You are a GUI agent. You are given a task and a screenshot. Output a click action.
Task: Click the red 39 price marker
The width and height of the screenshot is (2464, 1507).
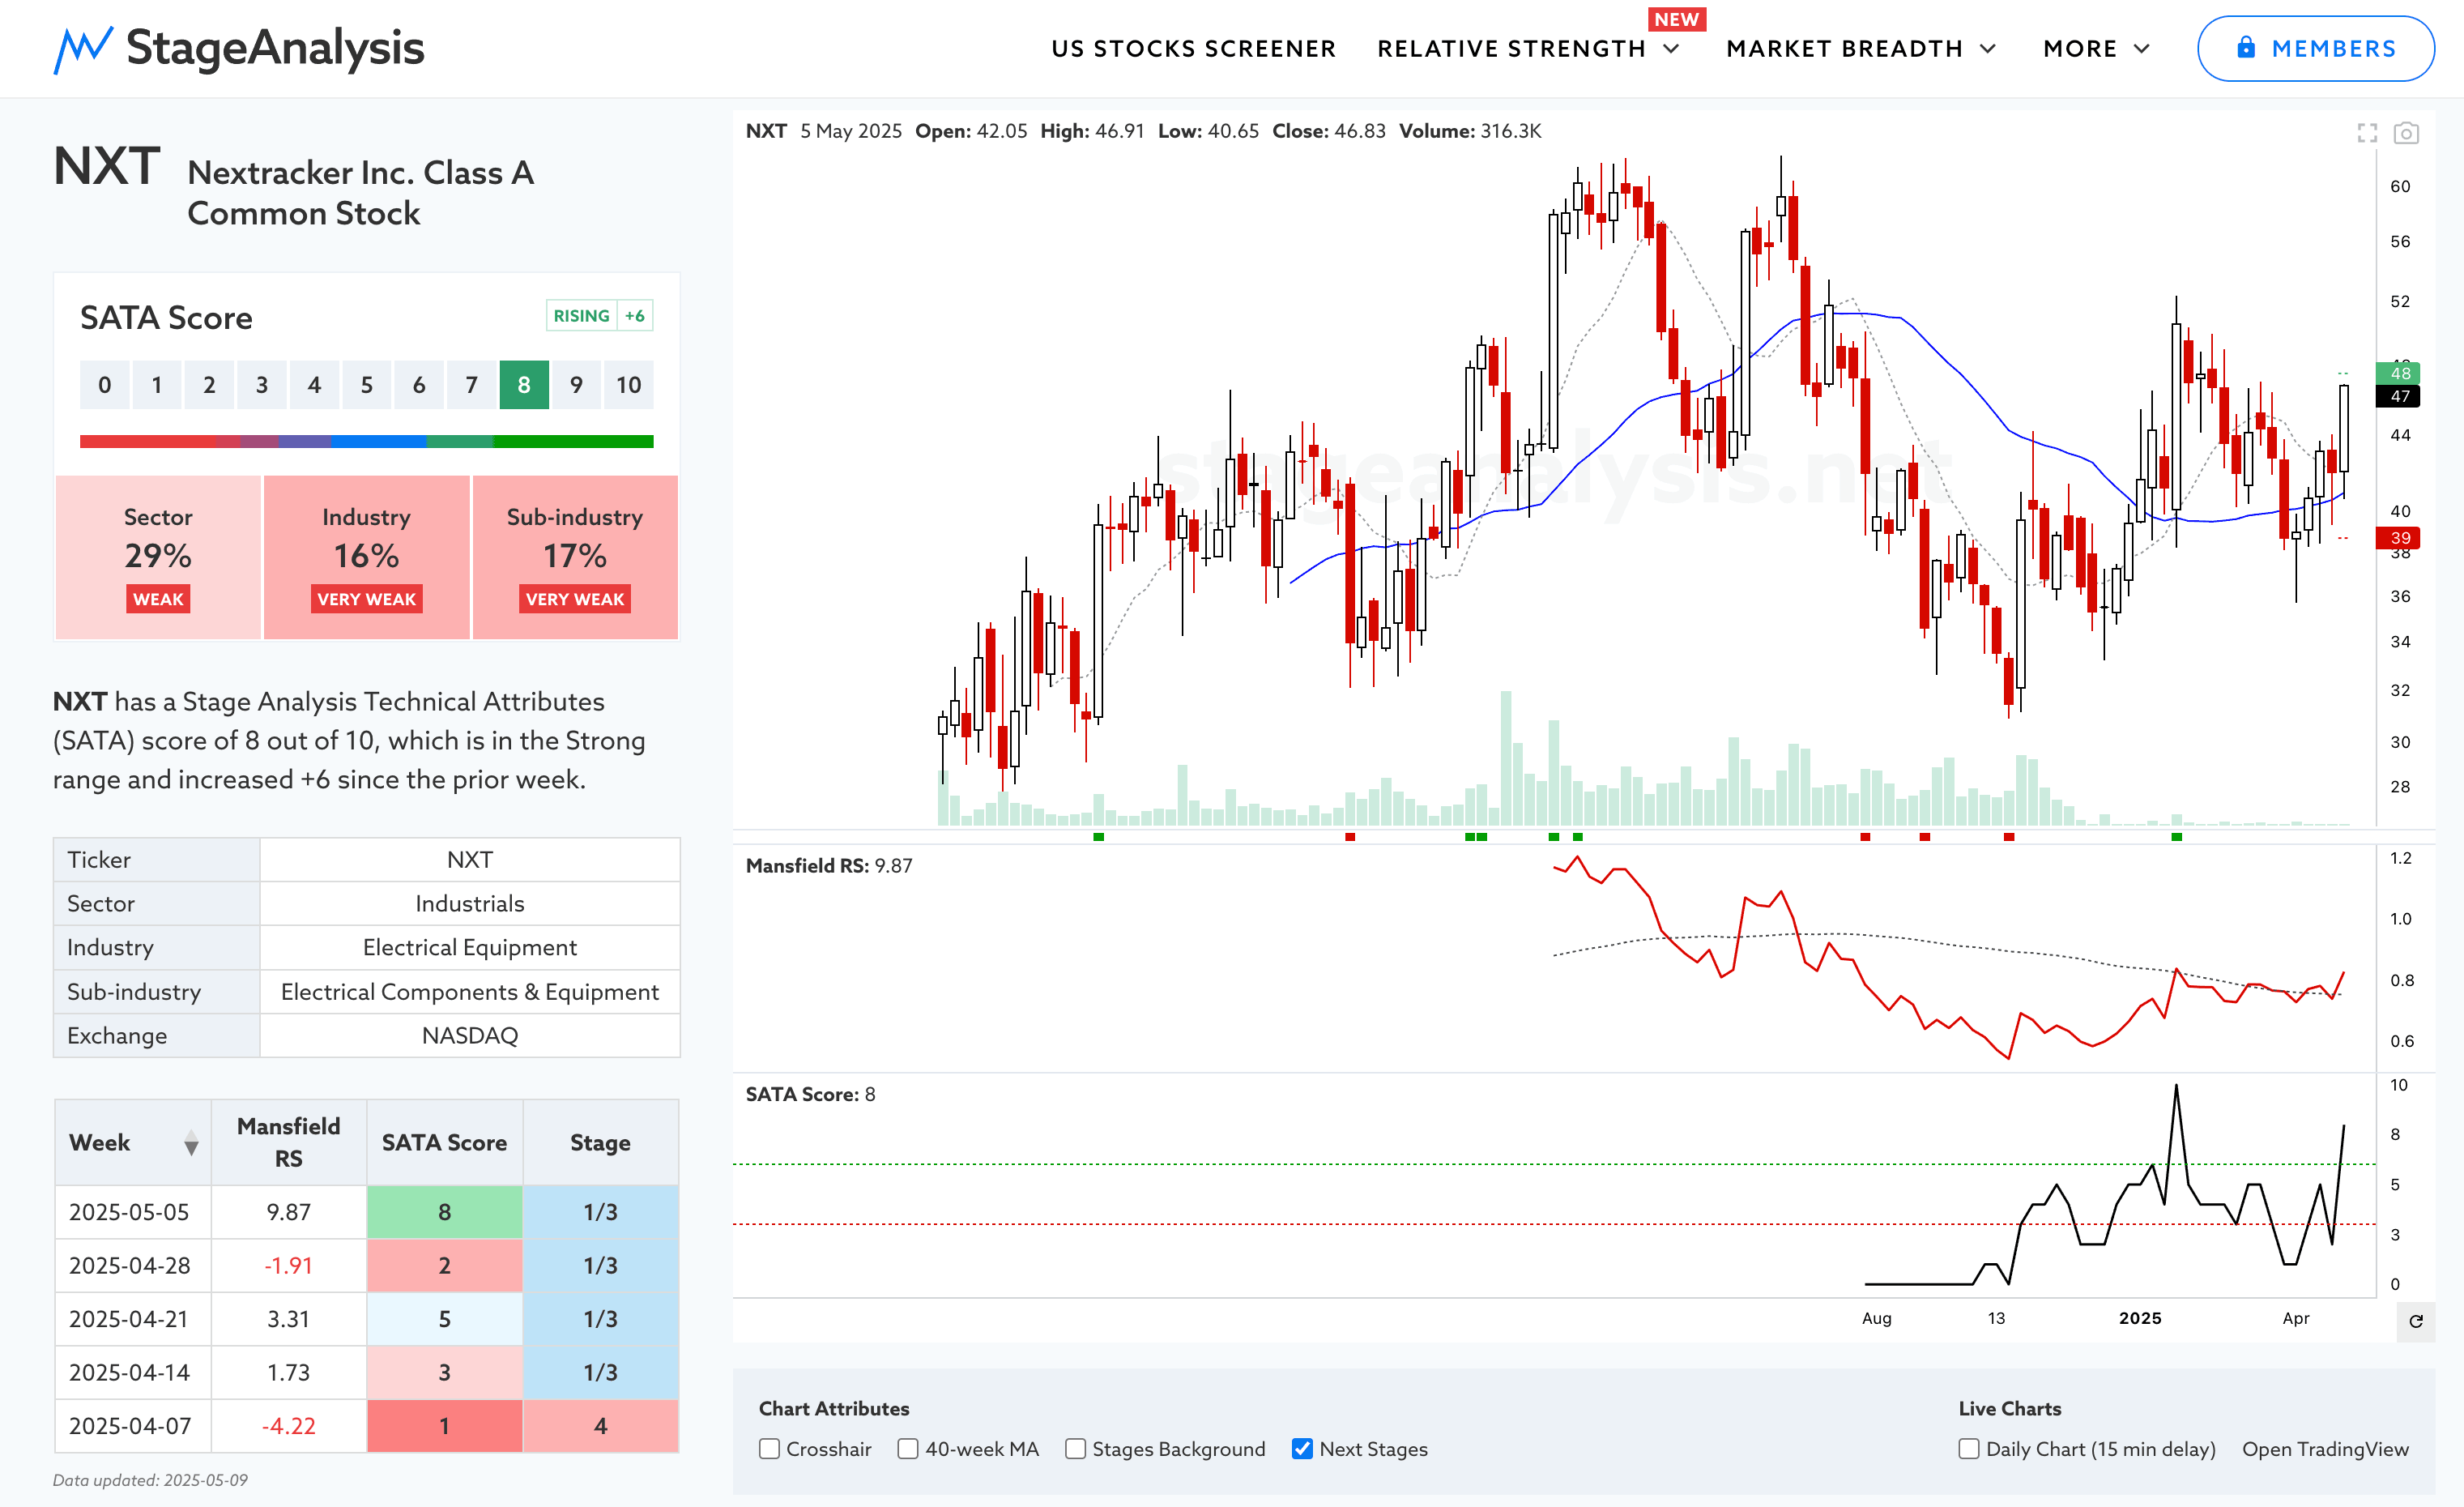tap(2399, 538)
